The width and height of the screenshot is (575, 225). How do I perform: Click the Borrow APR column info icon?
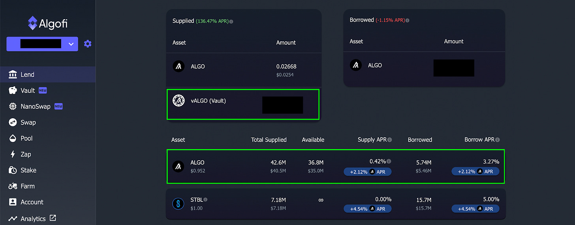(497, 140)
